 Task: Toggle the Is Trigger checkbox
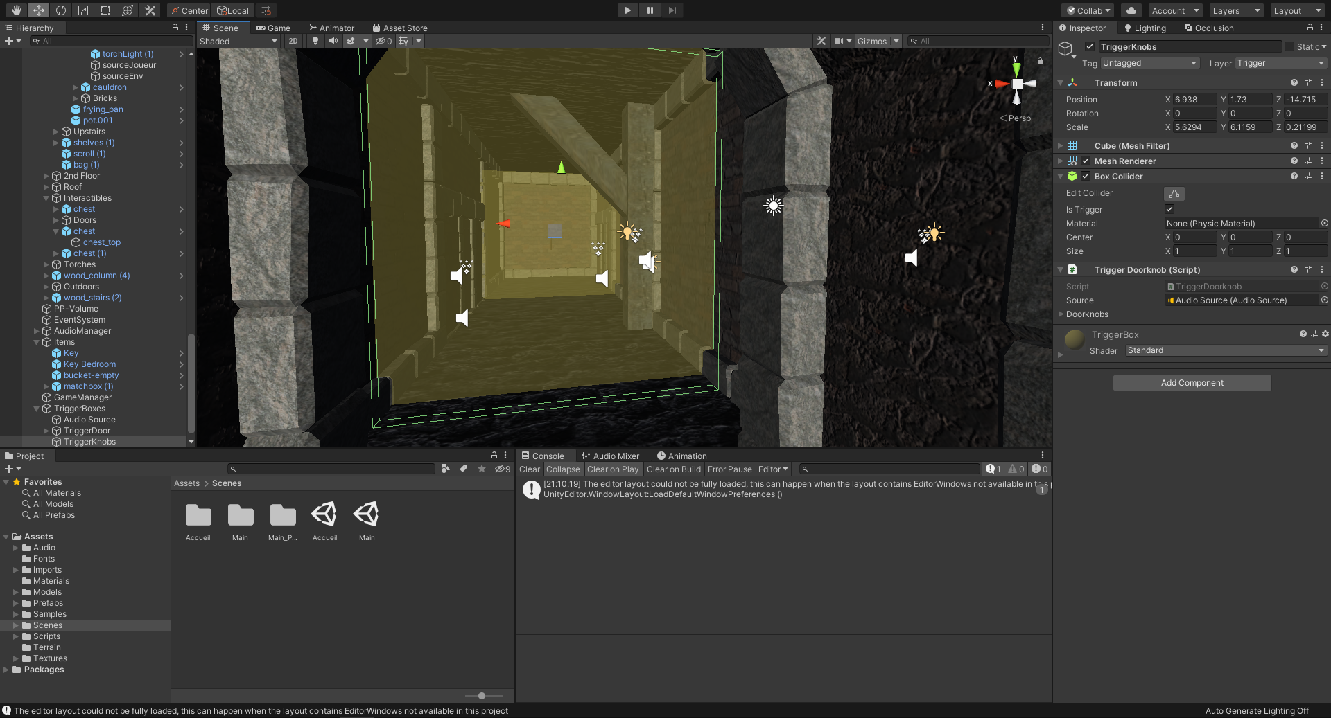pos(1169,210)
